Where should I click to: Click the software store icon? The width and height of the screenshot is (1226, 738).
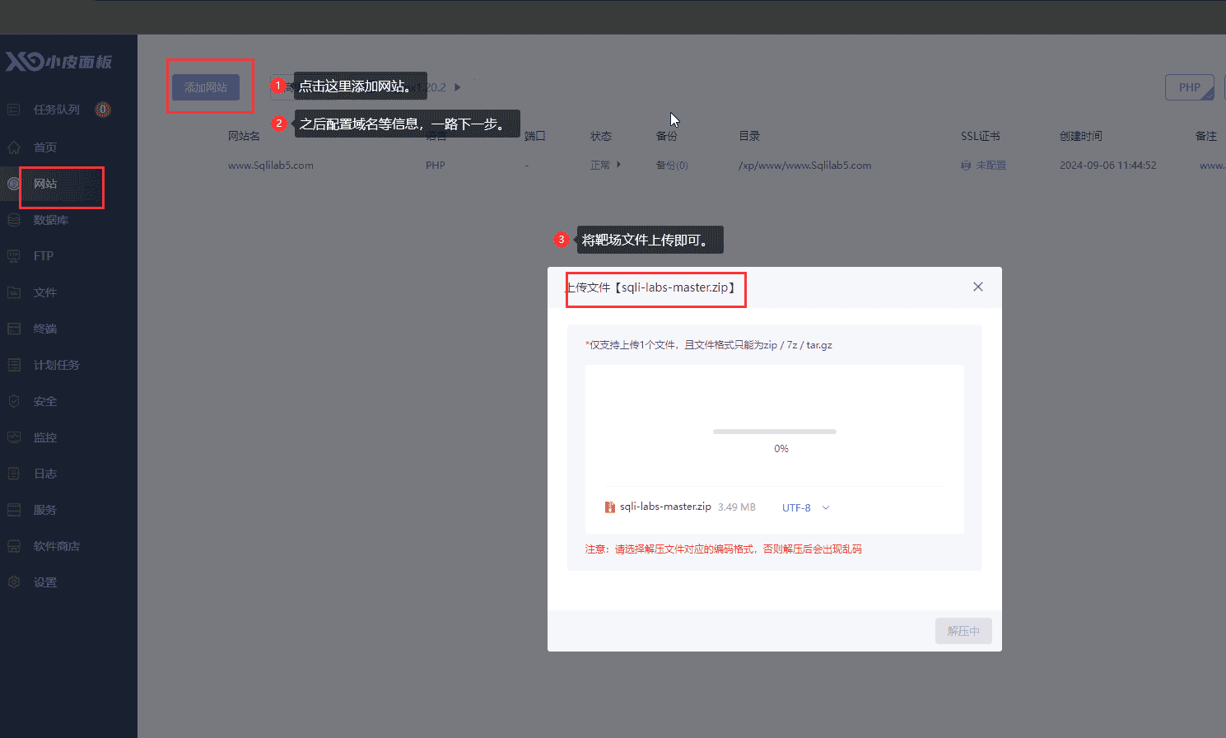pos(14,546)
